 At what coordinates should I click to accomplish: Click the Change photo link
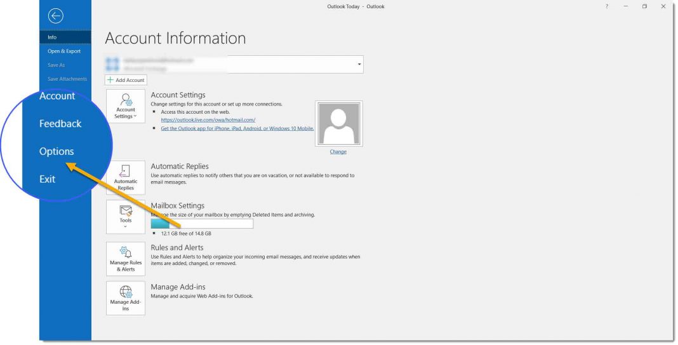click(x=338, y=151)
